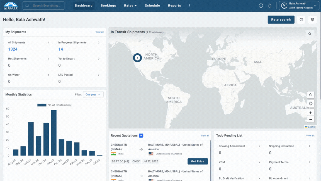This screenshot has width=321, height=181.
Task: Open the One year filter dropdown
Action: pos(93,95)
